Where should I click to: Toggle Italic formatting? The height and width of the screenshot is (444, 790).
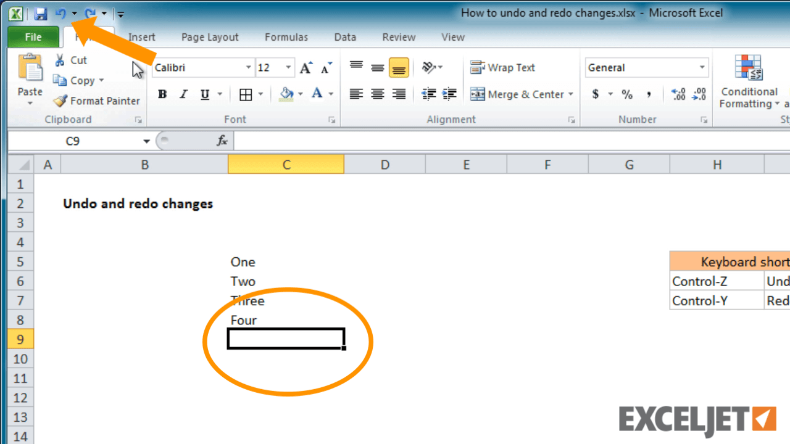coord(183,94)
